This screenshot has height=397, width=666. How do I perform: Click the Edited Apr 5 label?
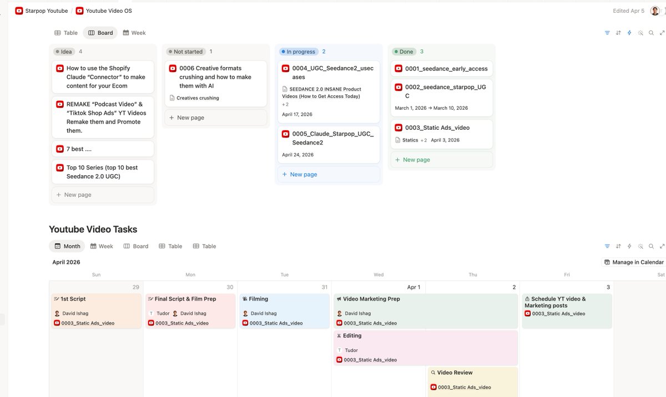coord(629,11)
